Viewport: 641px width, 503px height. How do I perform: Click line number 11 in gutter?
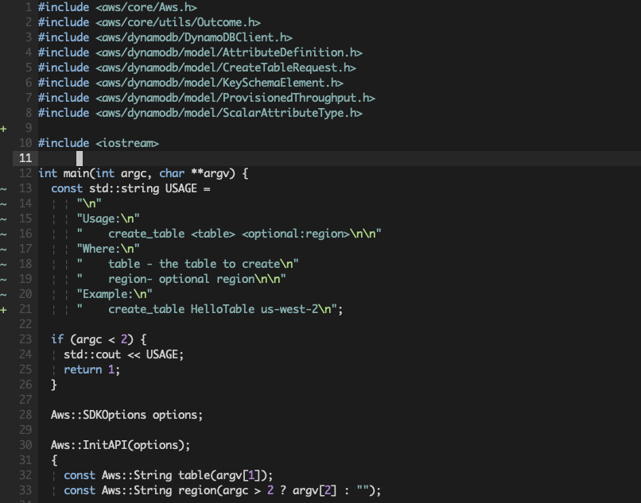click(x=25, y=158)
